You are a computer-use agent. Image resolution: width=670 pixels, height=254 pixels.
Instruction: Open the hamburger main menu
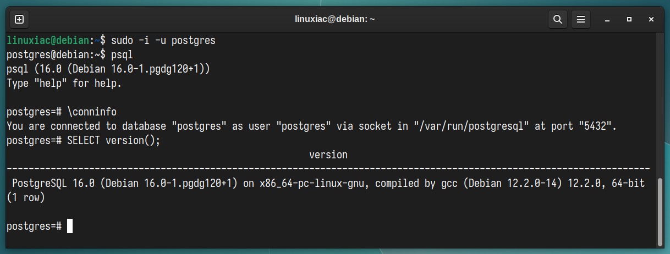[x=580, y=19]
